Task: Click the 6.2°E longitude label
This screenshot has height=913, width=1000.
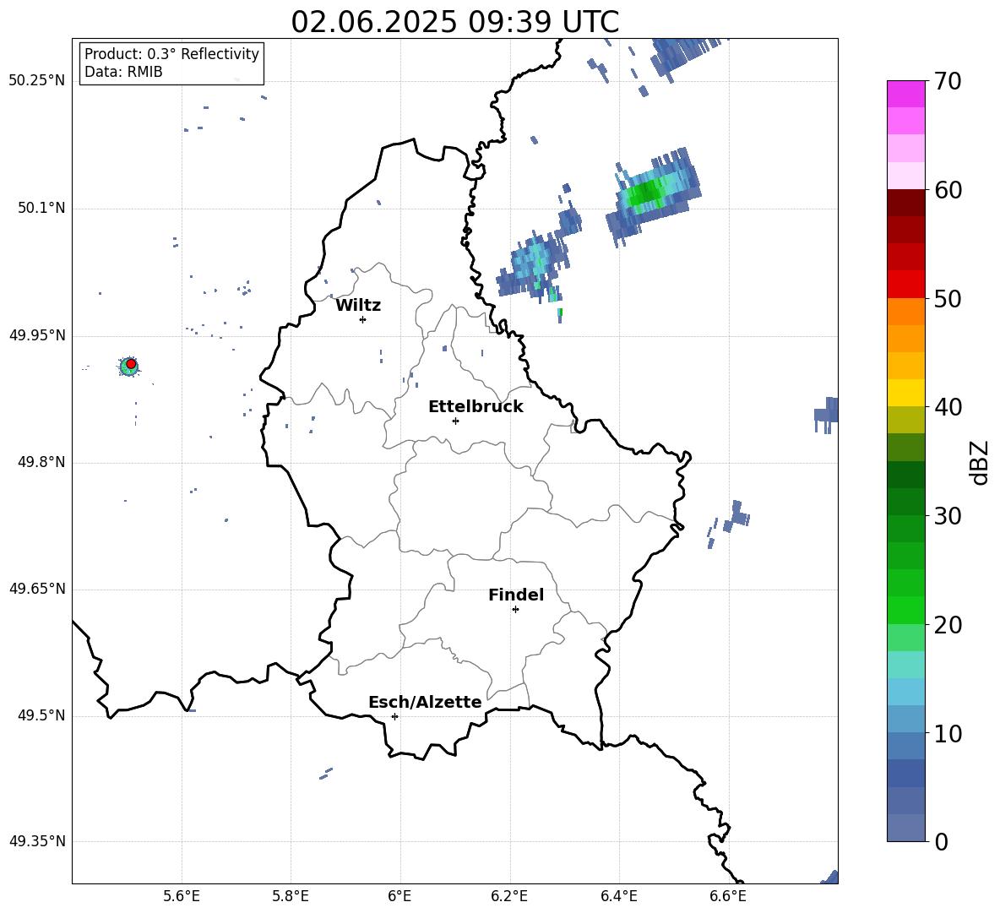Action: (509, 896)
